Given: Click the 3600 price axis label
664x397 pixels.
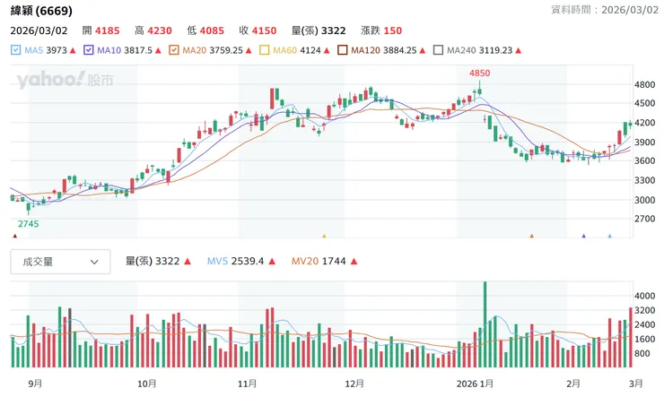Looking at the screenshot, I should click(644, 160).
